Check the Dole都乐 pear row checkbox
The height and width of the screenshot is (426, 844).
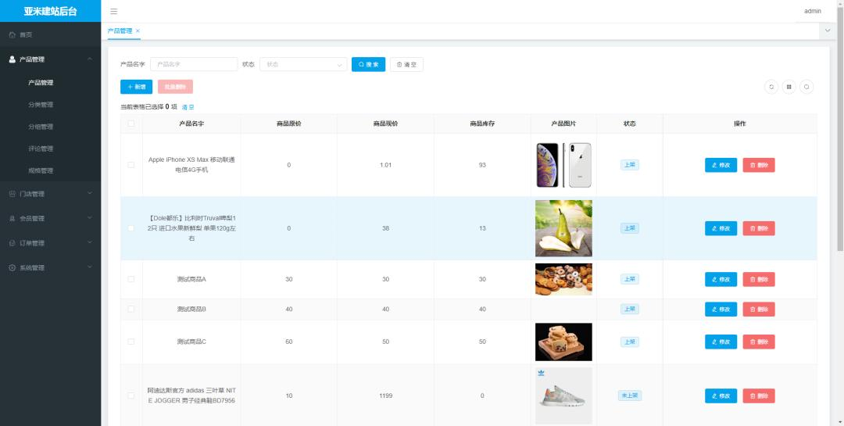(131, 228)
